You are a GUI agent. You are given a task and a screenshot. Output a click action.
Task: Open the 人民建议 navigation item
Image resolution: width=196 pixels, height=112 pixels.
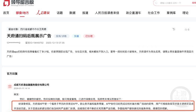43,13
